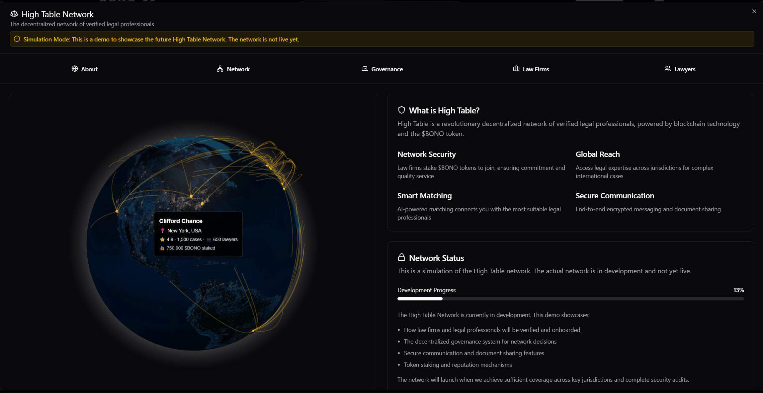Screen dimensions: 763x393
Task: Click the pink pin icon by New York
Action: (162, 230)
